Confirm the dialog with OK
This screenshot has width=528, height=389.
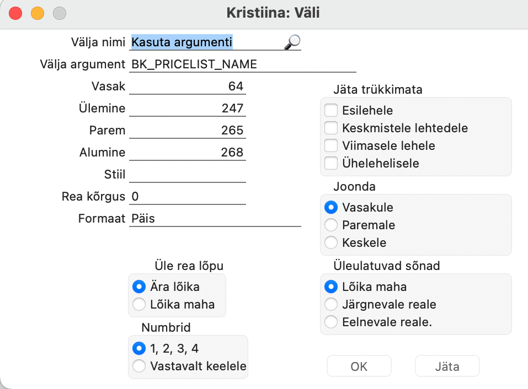click(359, 366)
